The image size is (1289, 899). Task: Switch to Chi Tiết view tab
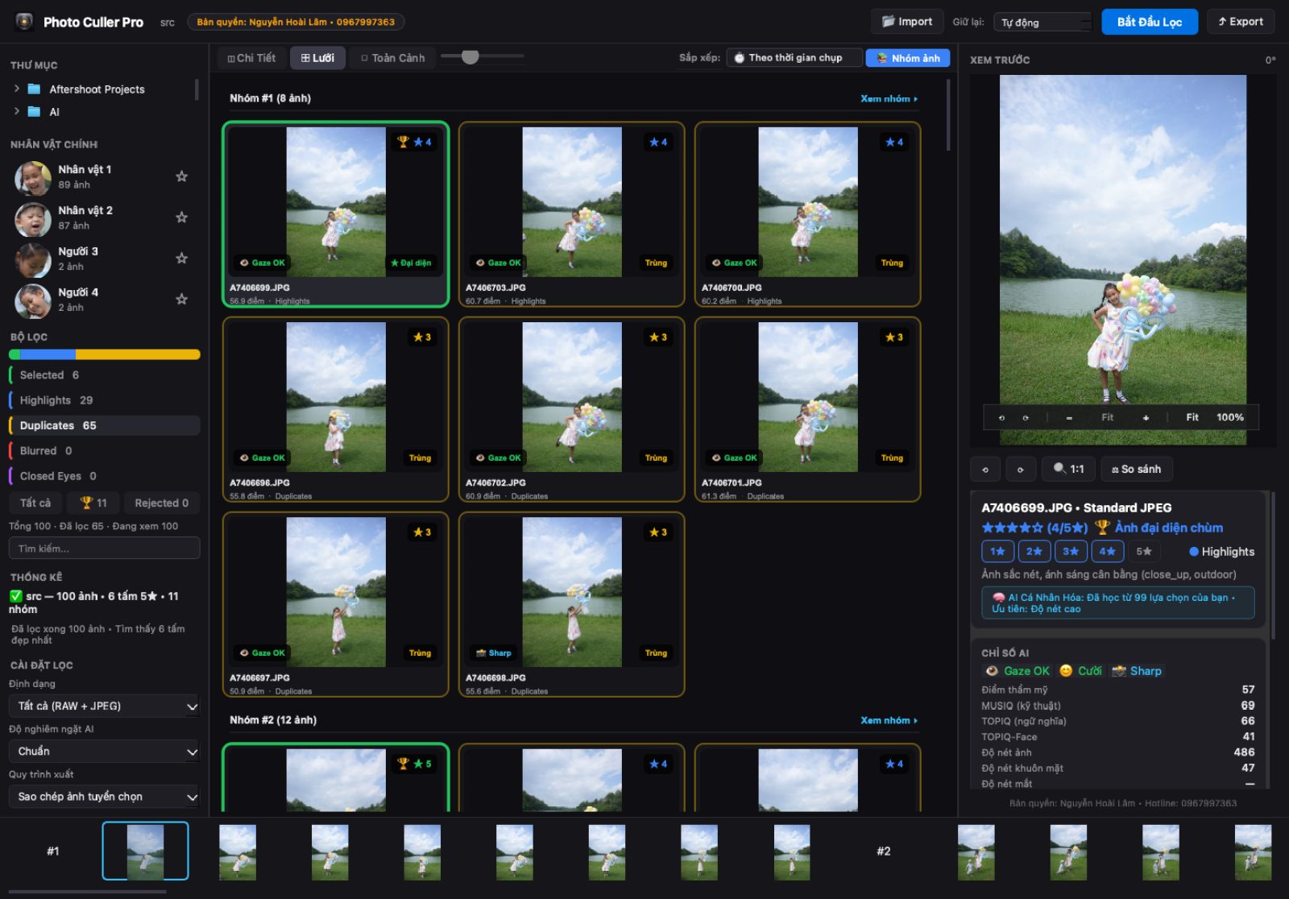click(251, 58)
